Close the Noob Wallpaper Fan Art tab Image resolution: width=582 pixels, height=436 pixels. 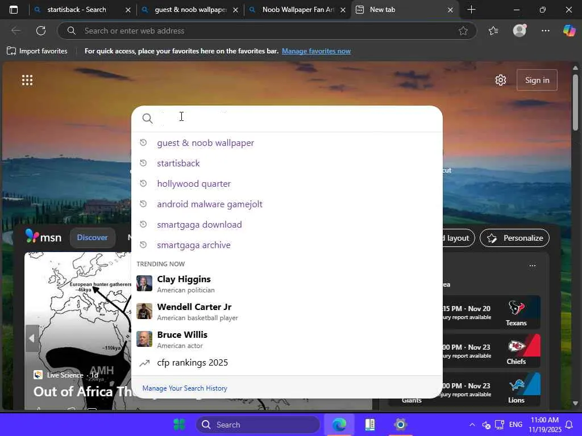coord(343,10)
